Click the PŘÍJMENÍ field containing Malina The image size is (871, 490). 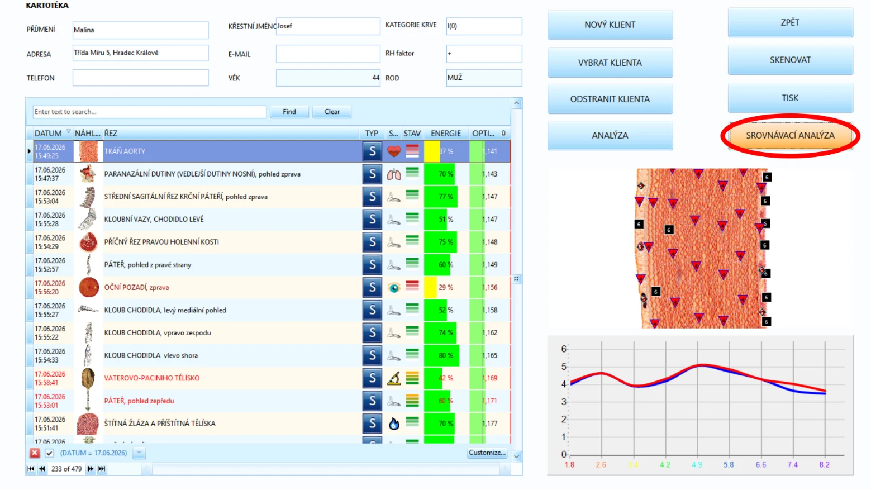pyautogui.click(x=140, y=30)
